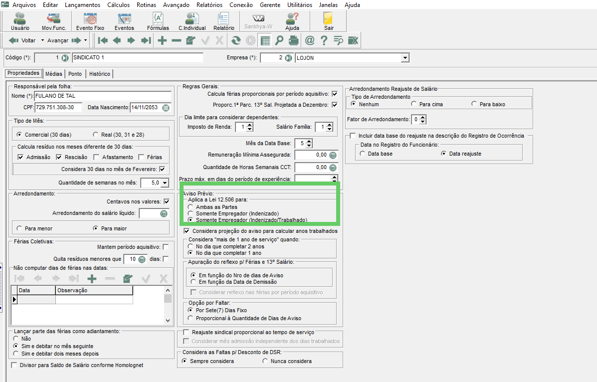Delete record with main toolbar minus
The image size is (597, 382).
pos(176,40)
